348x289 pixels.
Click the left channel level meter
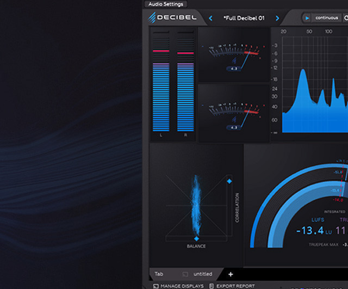(x=161, y=82)
